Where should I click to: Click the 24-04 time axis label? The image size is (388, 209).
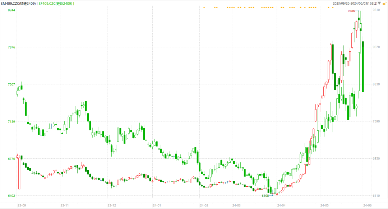281,205
